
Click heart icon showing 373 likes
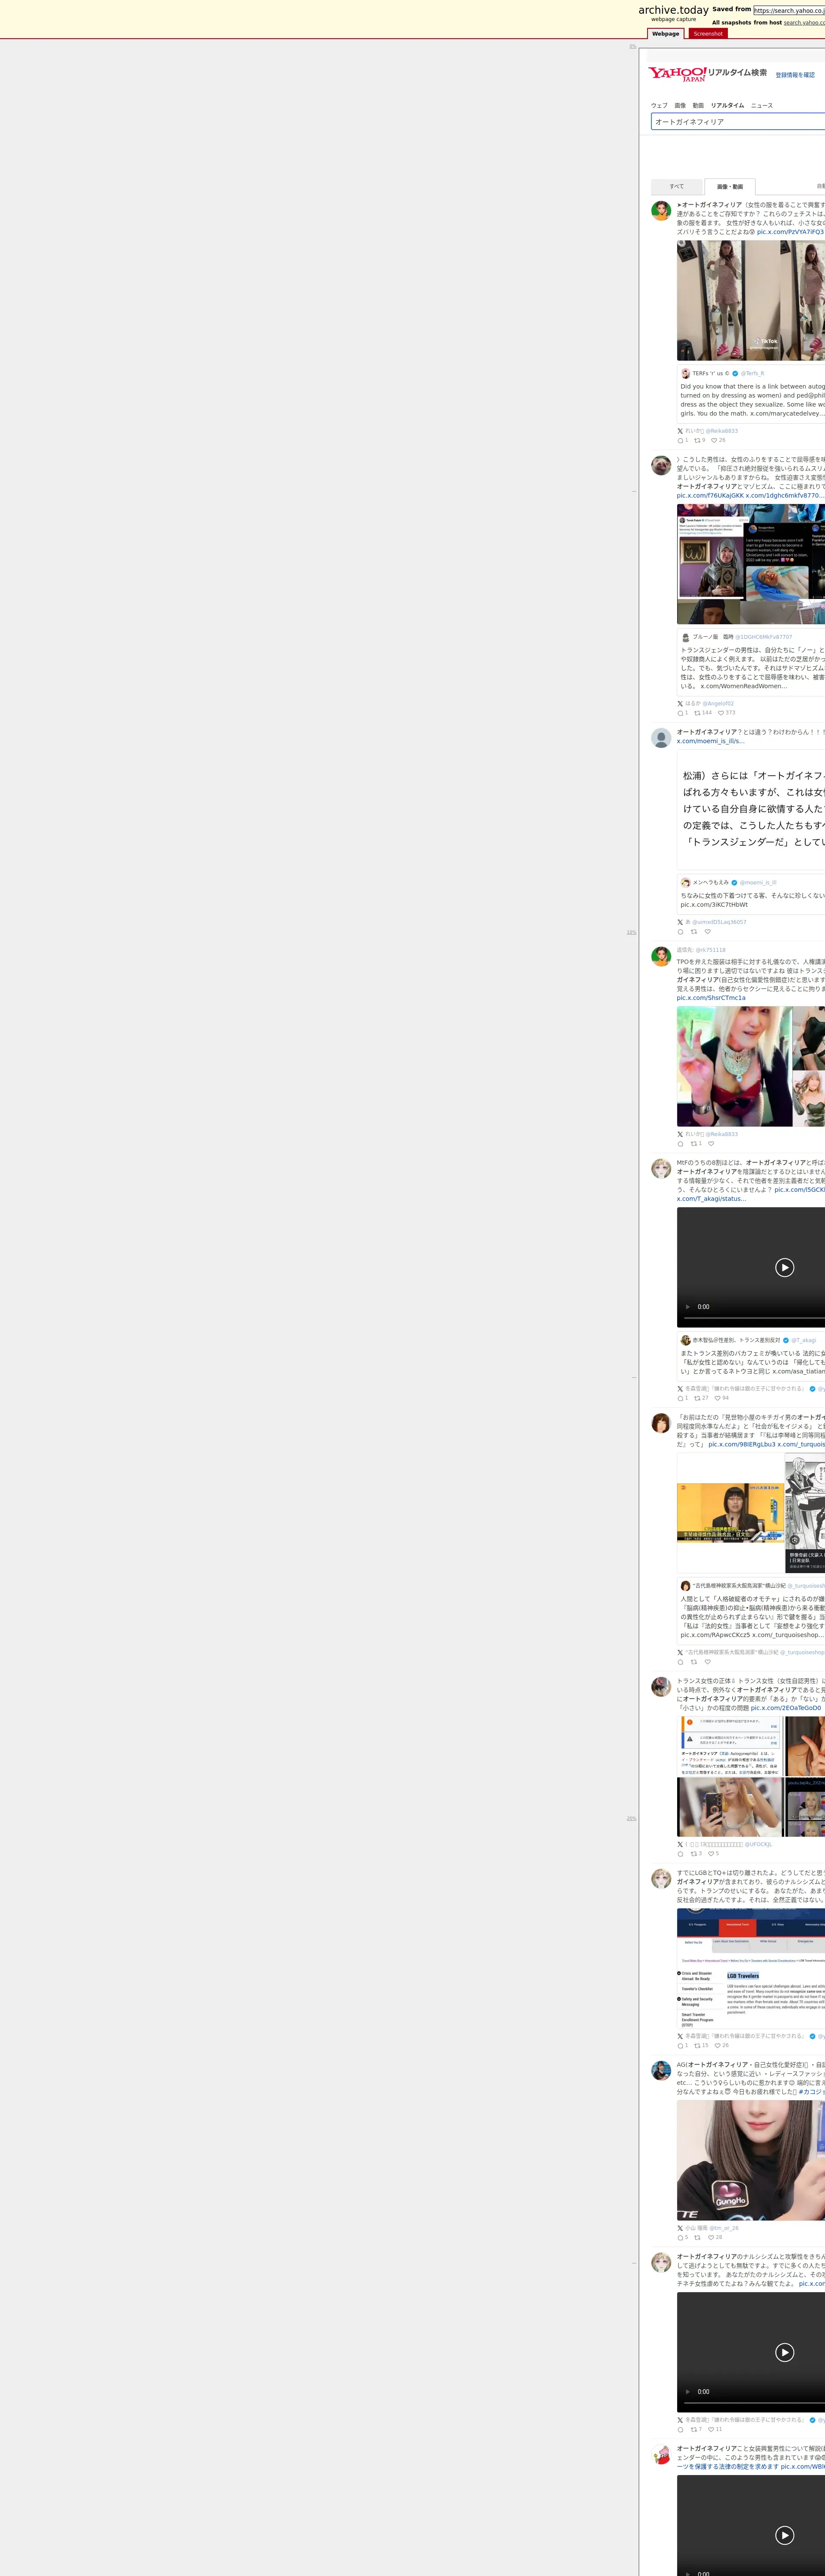pyautogui.click(x=721, y=713)
